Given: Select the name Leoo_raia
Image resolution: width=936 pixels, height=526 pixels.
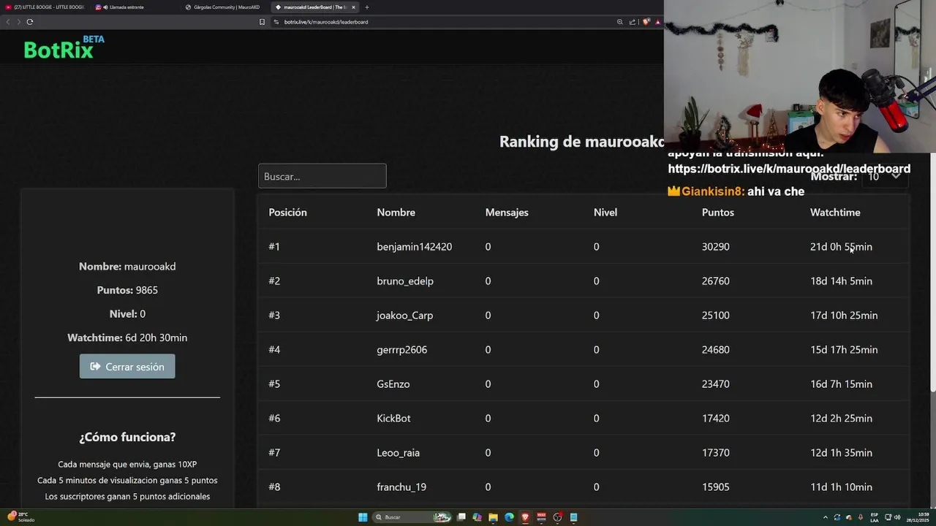Looking at the screenshot, I should click(x=398, y=453).
